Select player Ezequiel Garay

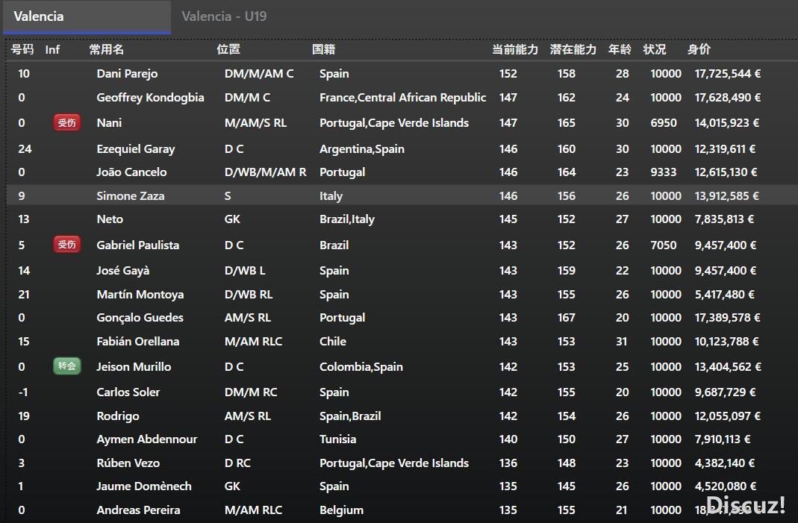pyautogui.click(x=135, y=149)
